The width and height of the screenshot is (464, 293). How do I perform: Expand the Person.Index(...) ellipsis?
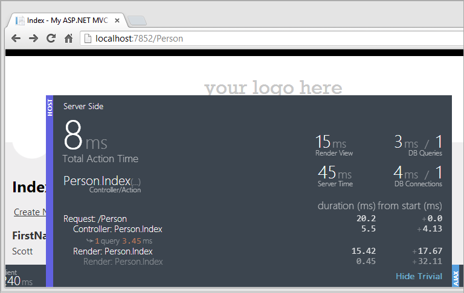point(135,182)
